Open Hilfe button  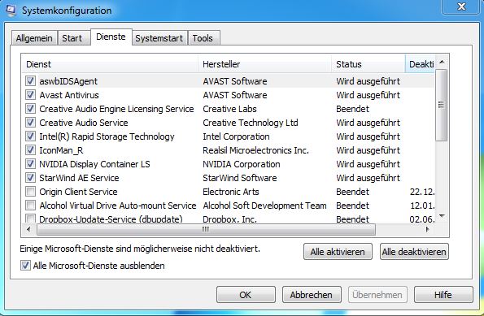point(443,295)
